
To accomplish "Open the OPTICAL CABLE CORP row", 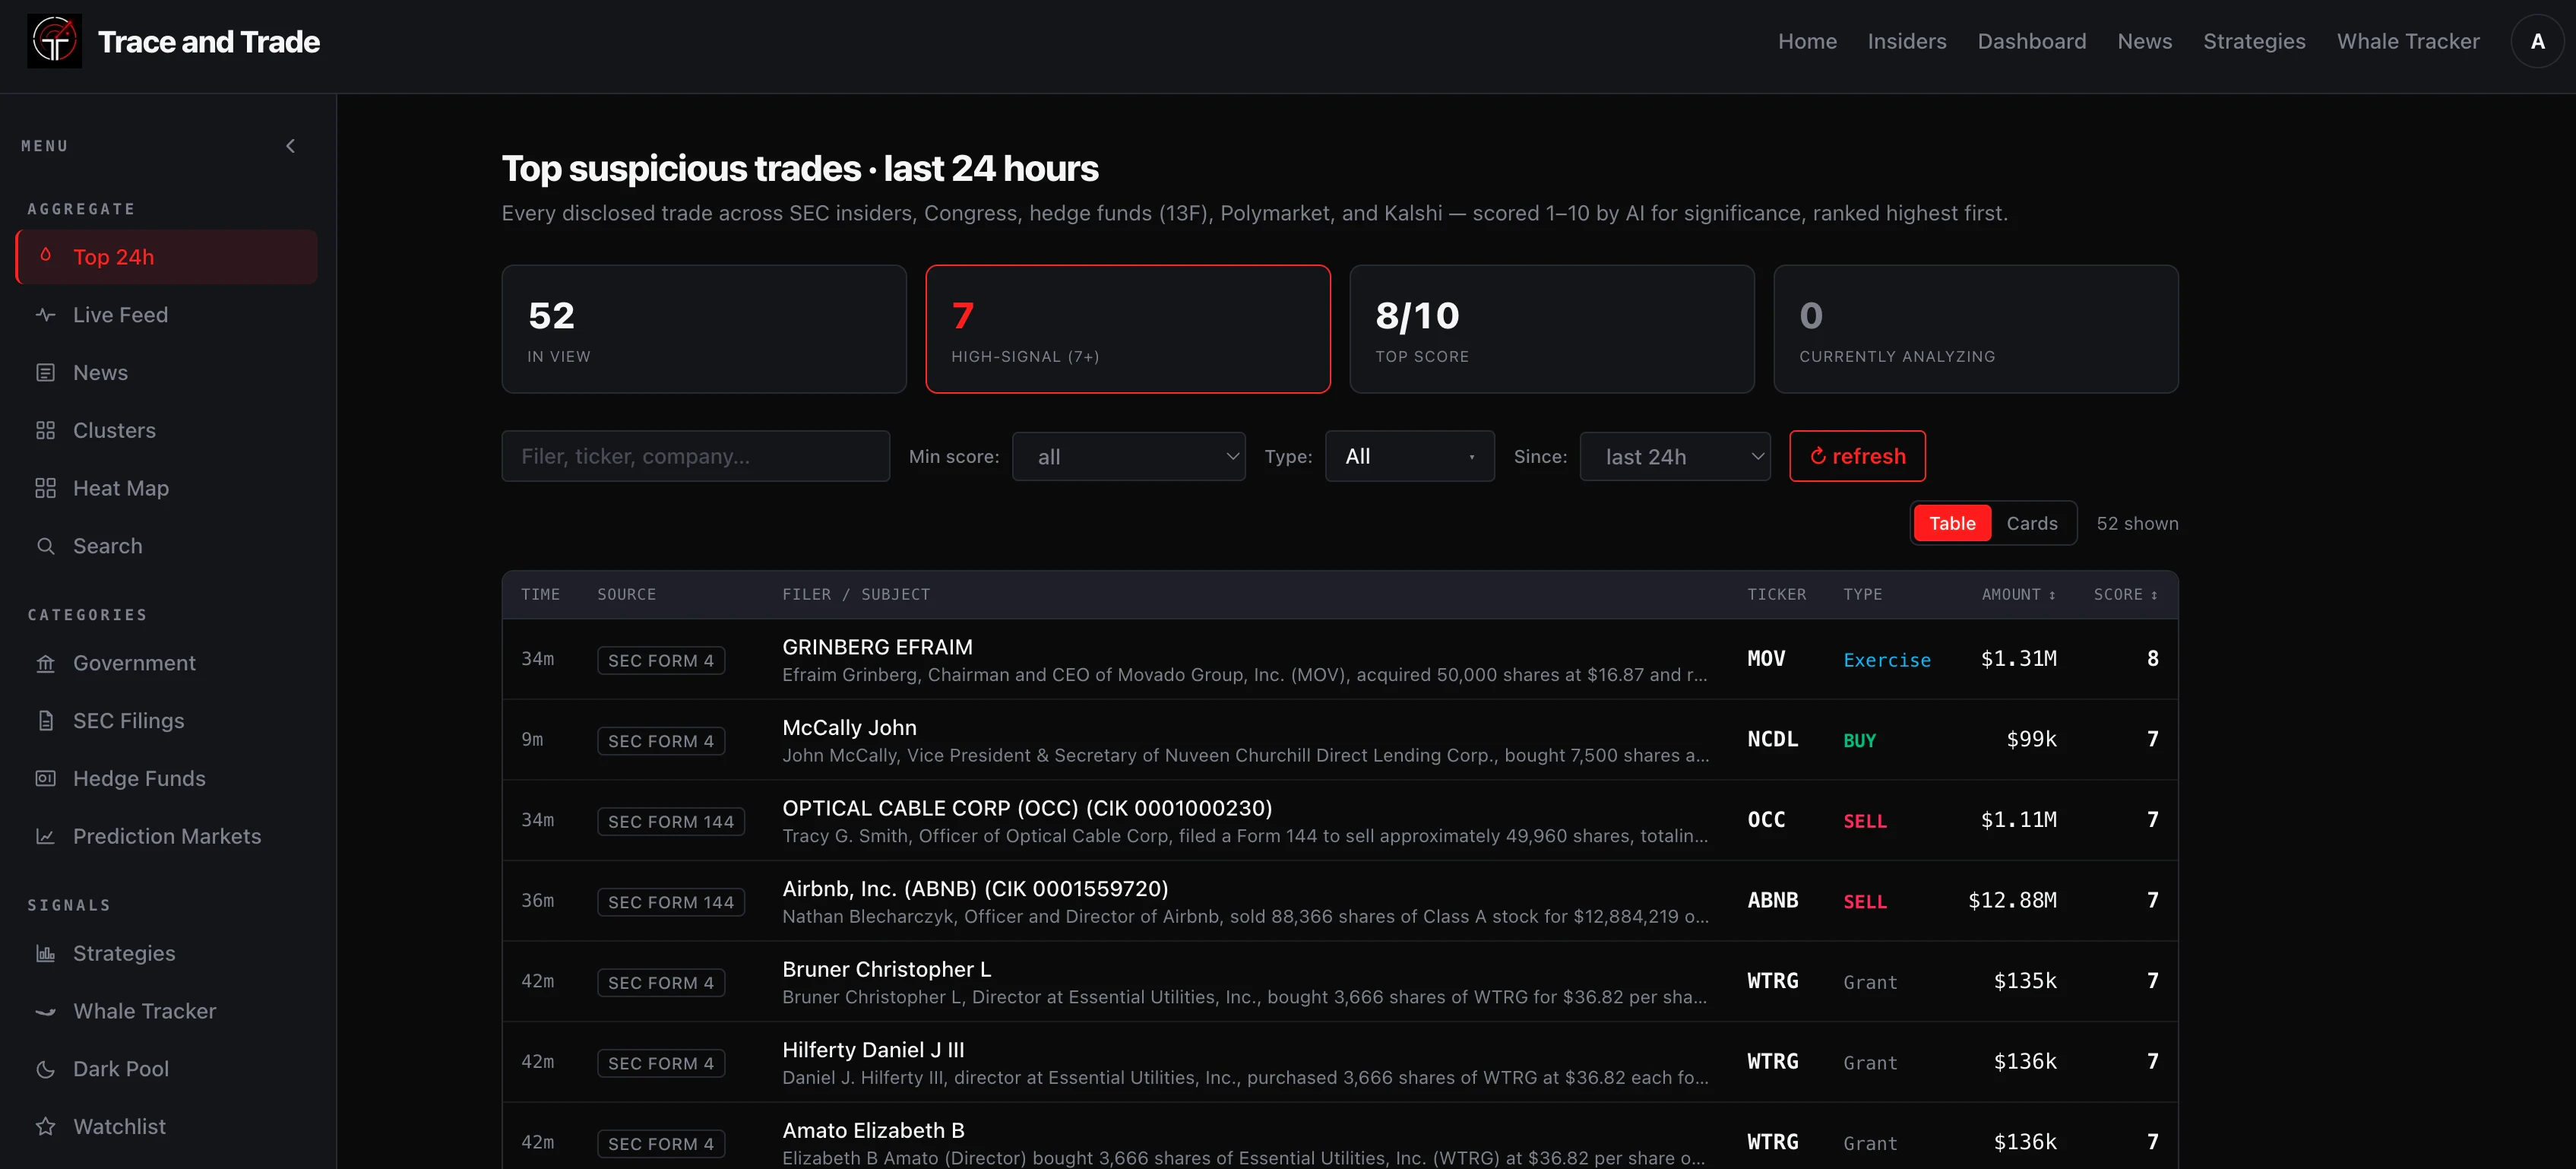I will coord(1340,820).
